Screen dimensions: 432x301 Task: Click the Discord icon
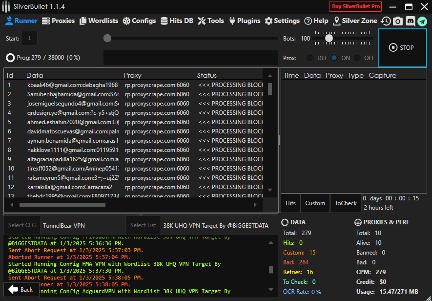410,21
